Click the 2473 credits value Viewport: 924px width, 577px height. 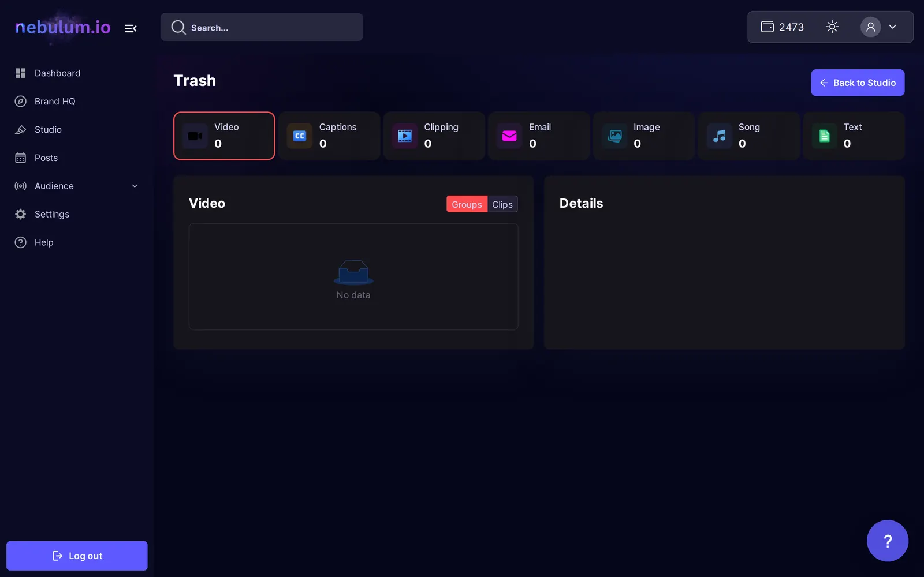(x=791, y=27)
